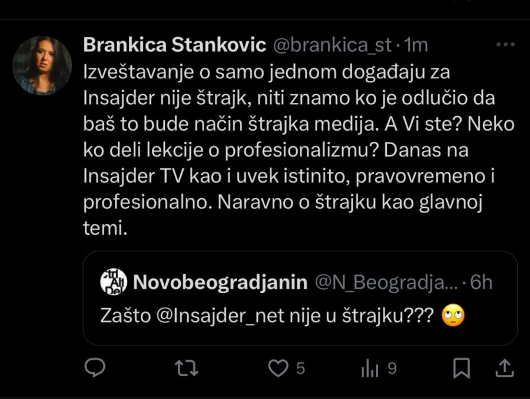The width and height of the screenshot is (530, 399).
Task: Open the three-dot more options menu
Action: point(505,45)
